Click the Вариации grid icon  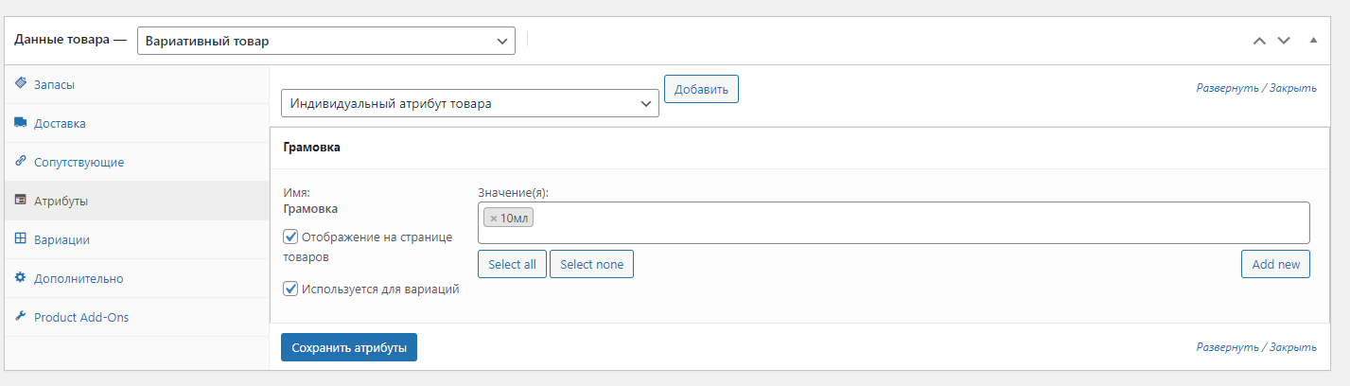21,239
